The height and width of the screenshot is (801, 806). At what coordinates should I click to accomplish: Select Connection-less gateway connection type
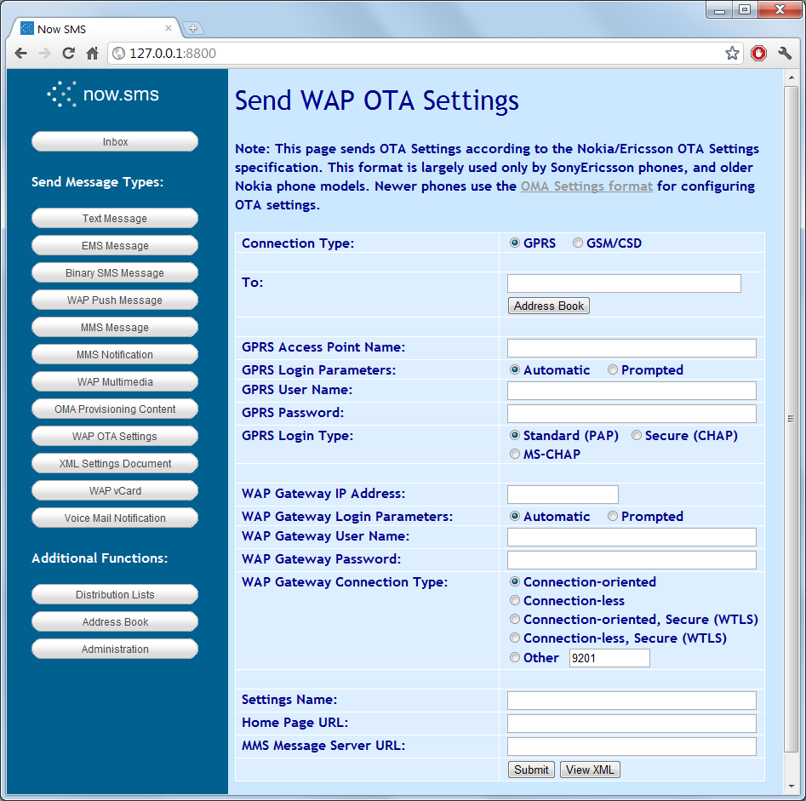point(515,601)
